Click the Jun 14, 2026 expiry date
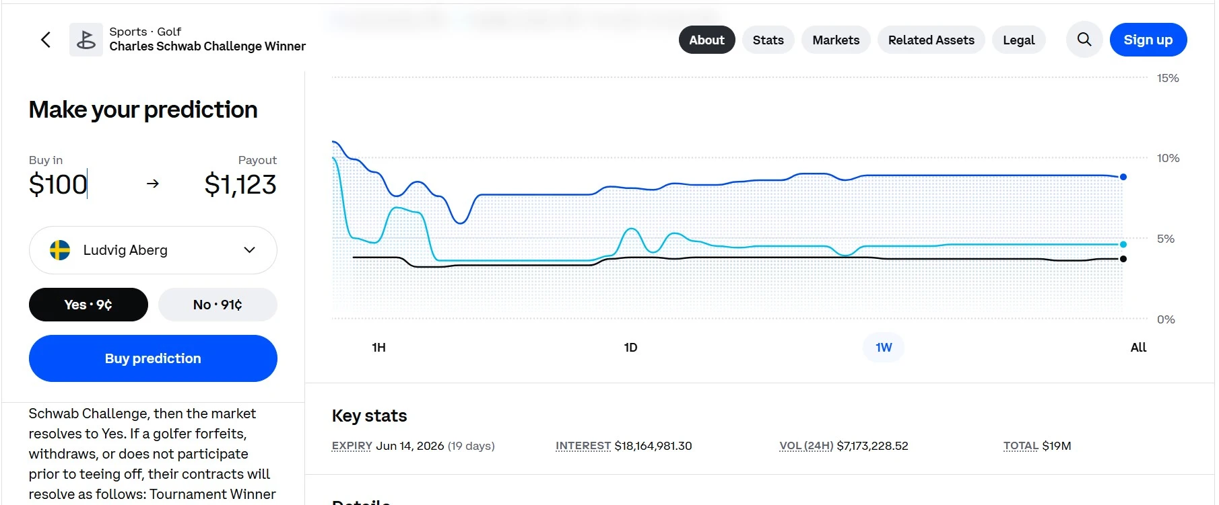The width and height of the screenshot is (1219, 505). pyautogui.click(x=410, y=446)
